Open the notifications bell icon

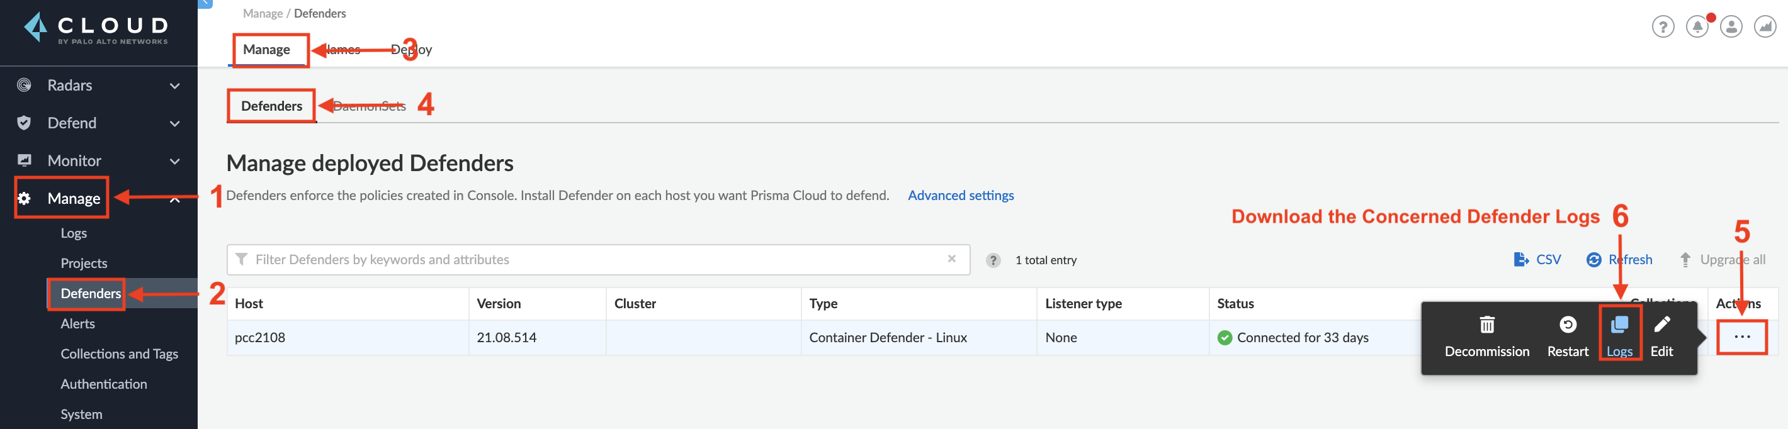[1697, 27]
